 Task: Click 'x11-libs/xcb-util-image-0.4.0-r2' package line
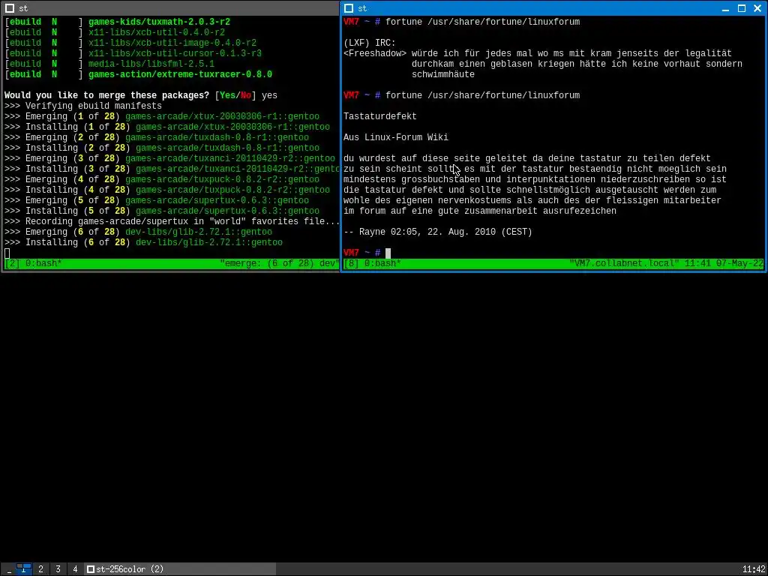click(x=172, y=43)
